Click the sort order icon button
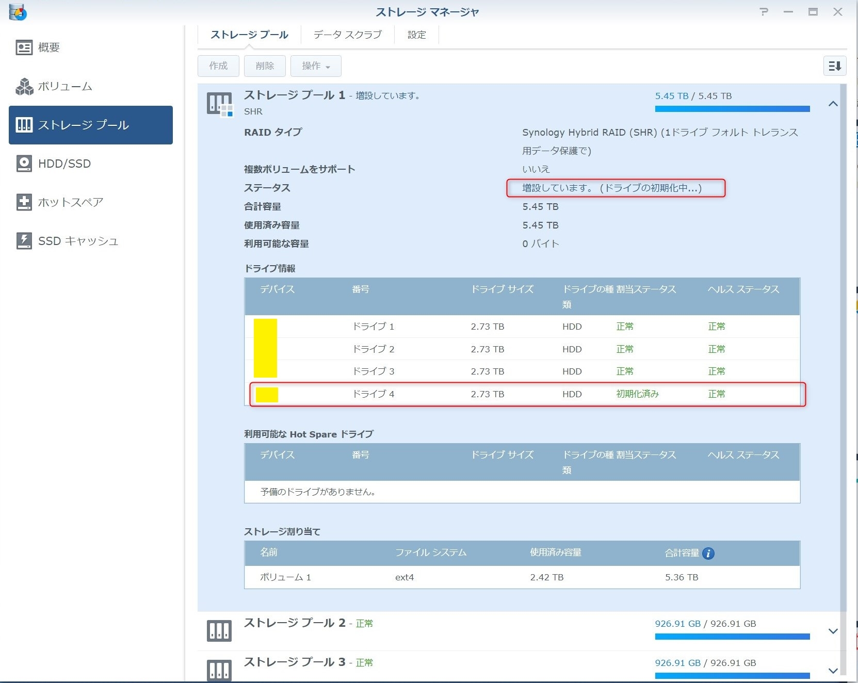This screenshot has width=858, height=683. pyautogui.click(x=834, y=66)
